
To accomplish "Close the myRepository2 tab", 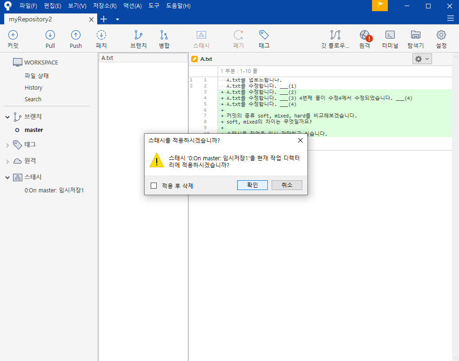I will 91,20.
